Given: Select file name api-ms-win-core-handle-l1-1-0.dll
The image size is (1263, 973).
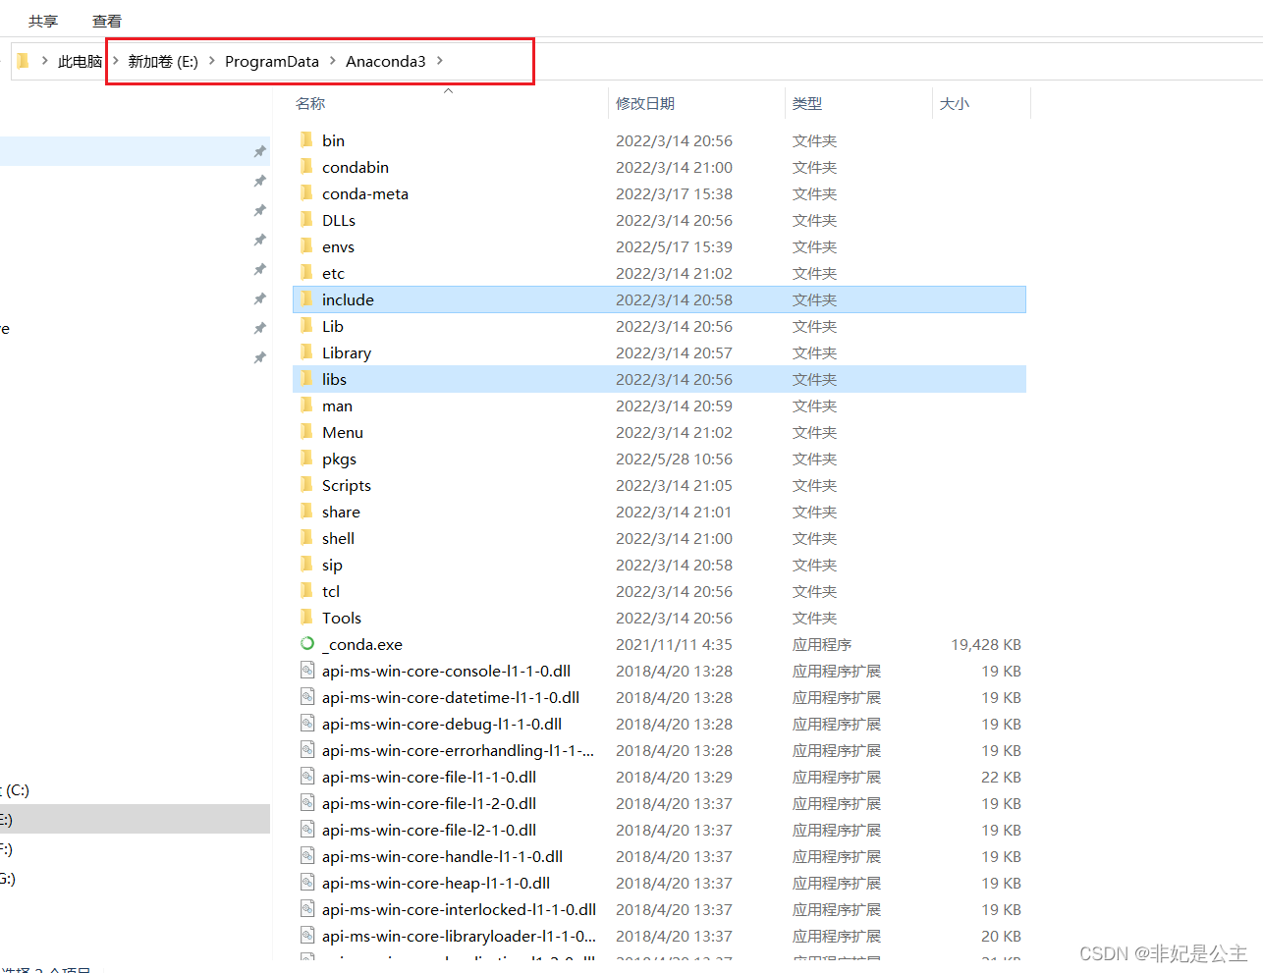Looking at the screenshot, I should (442, 856).
